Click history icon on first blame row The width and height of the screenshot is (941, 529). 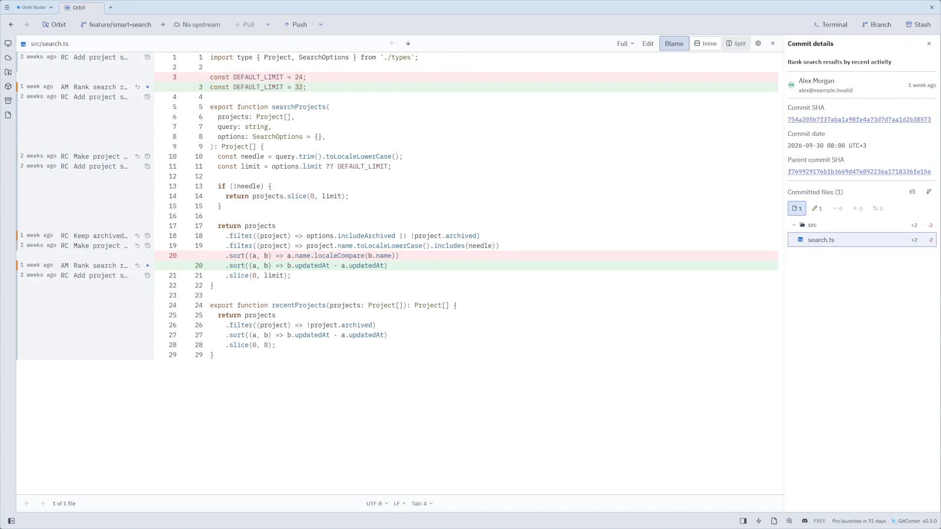pos(148,57)
